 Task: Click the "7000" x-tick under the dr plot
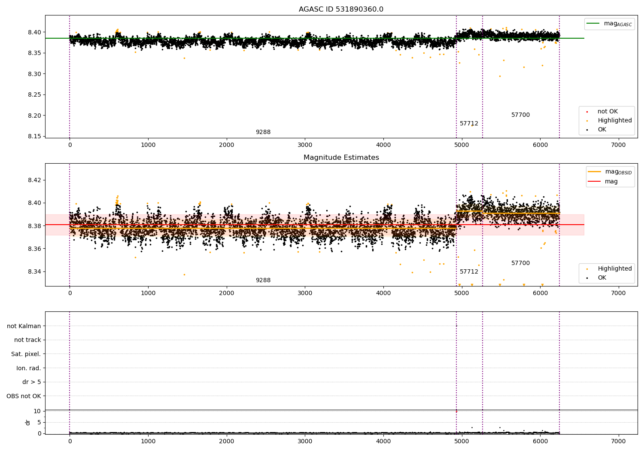(618, 442)
